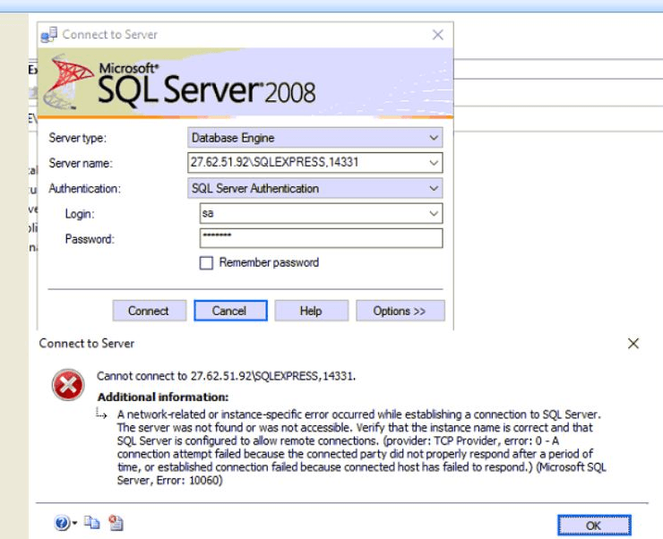
Task: Expand the Authentication dropdown
Action: [x=434, y=188]
